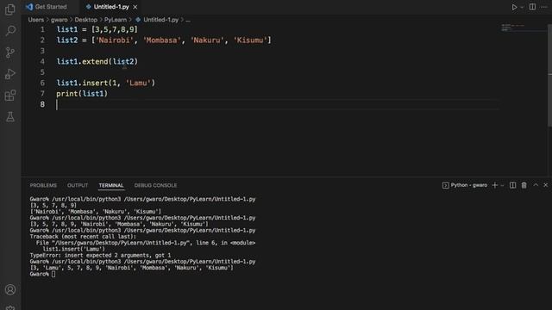This screenshot has height=310, width=552.
Task: Open the Accounts menu icon
Action: click(x=10, y=289)
